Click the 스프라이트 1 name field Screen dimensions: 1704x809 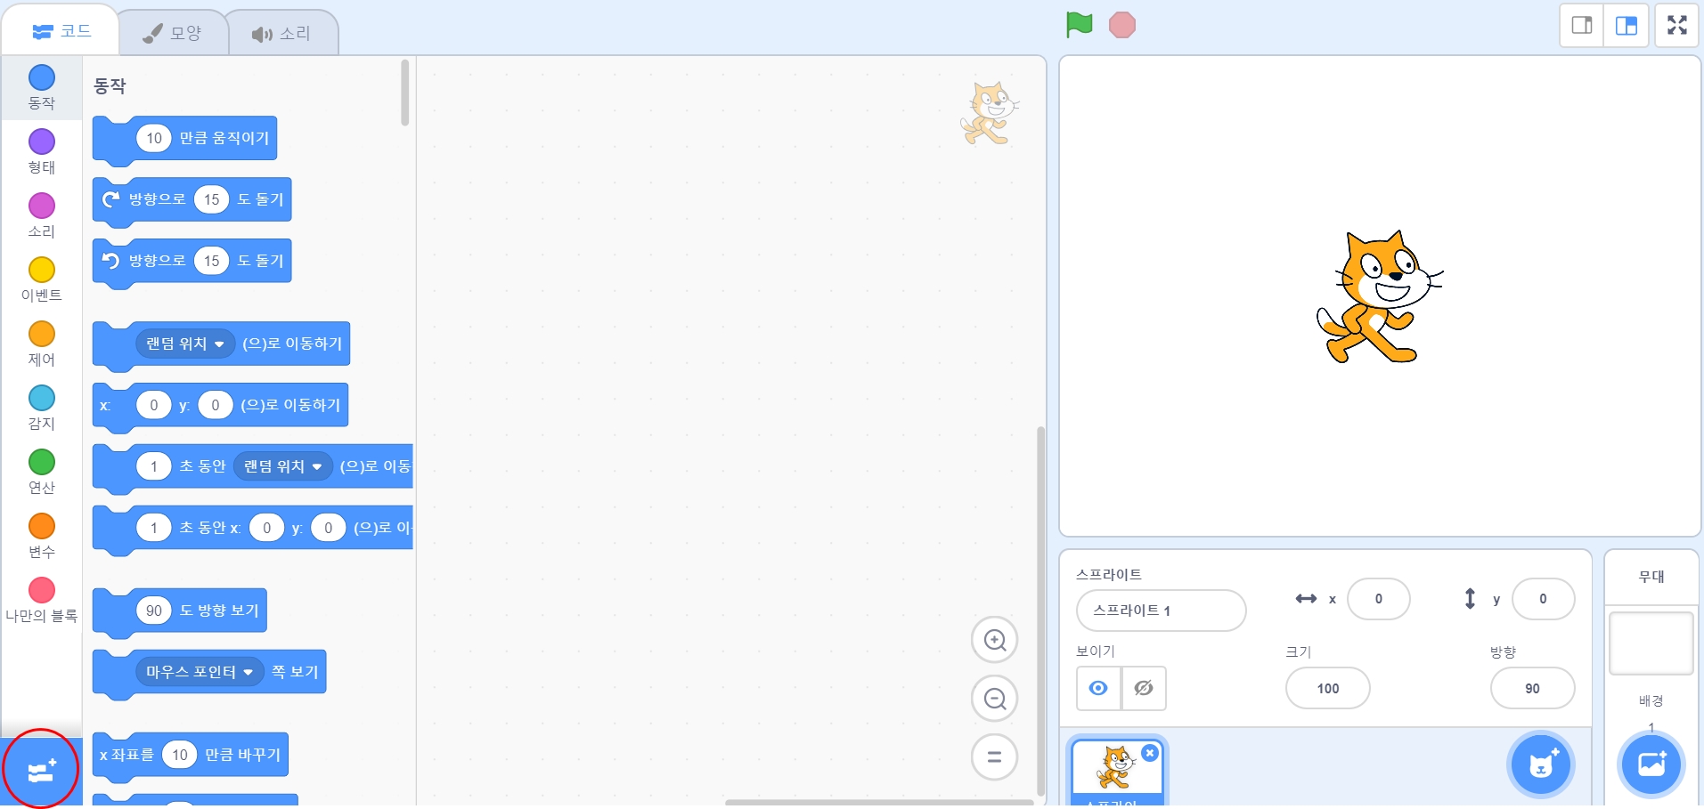1161,611
